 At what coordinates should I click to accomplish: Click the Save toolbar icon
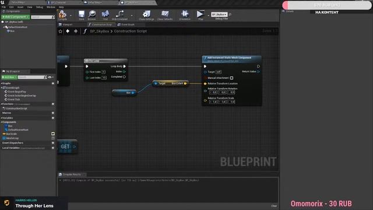pos(82,15)
